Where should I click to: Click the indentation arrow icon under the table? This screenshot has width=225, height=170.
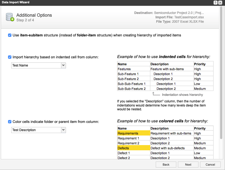[x=156, y=94]
